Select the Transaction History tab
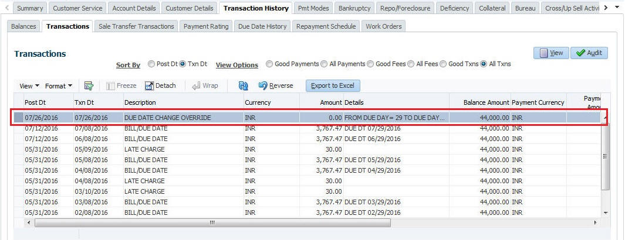Image resolution: width=625 pixels, height=240 pixels. coord(256,8)
